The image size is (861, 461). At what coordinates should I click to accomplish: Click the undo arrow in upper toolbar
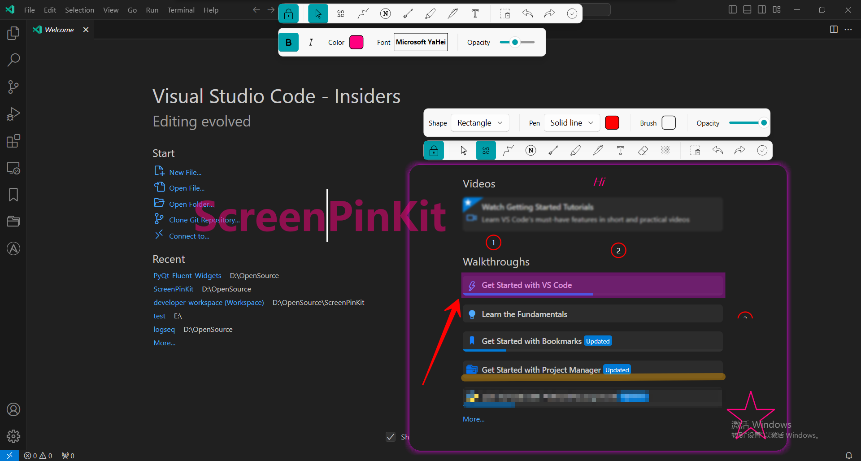point(527,13)
